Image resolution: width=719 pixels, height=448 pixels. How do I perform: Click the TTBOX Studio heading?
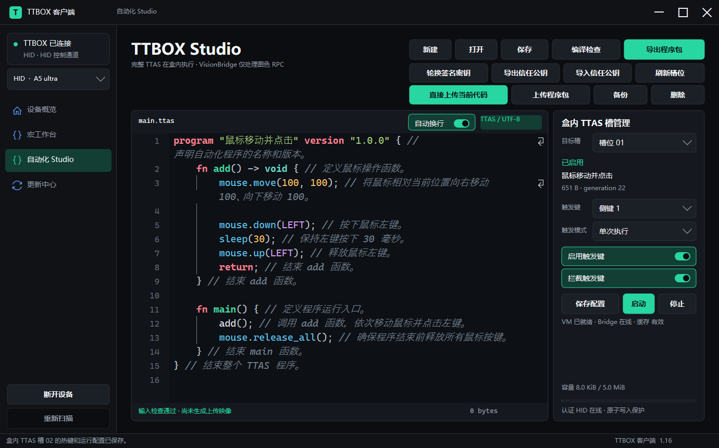[x=186, y=49]
